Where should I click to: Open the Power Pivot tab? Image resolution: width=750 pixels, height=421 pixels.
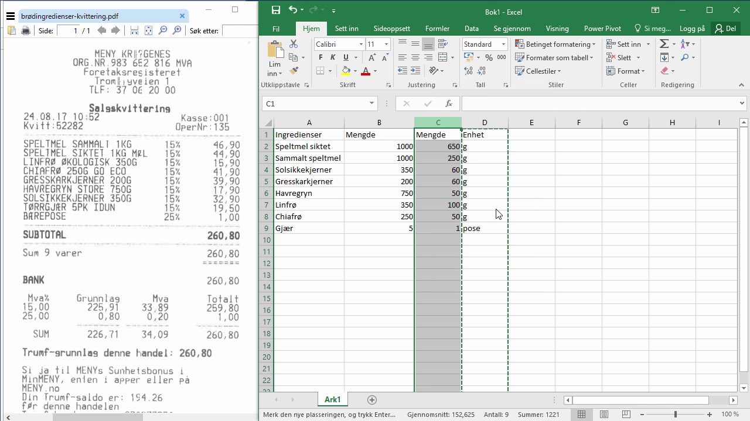pyautogui.click(x=602, y=29)
